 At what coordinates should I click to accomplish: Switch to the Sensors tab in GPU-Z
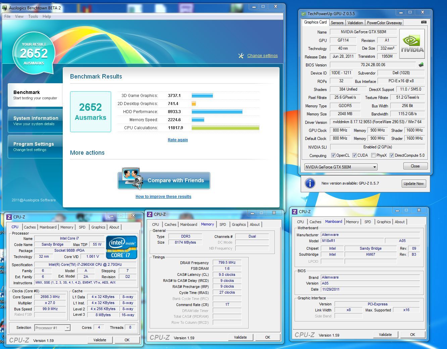[x=337, y=23]
